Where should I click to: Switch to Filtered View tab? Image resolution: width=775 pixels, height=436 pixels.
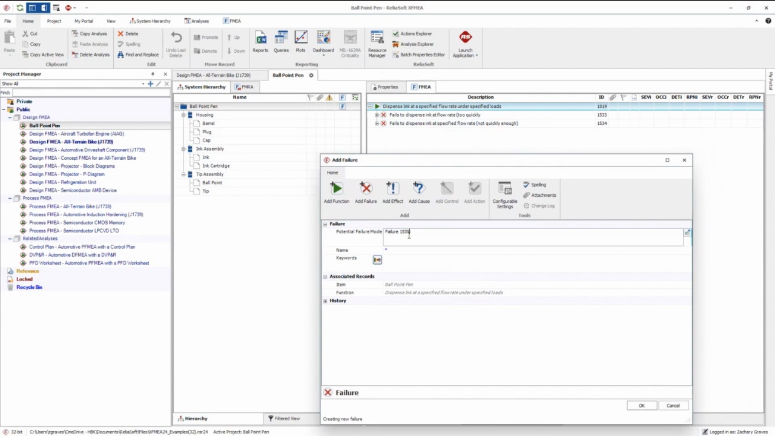285,418
